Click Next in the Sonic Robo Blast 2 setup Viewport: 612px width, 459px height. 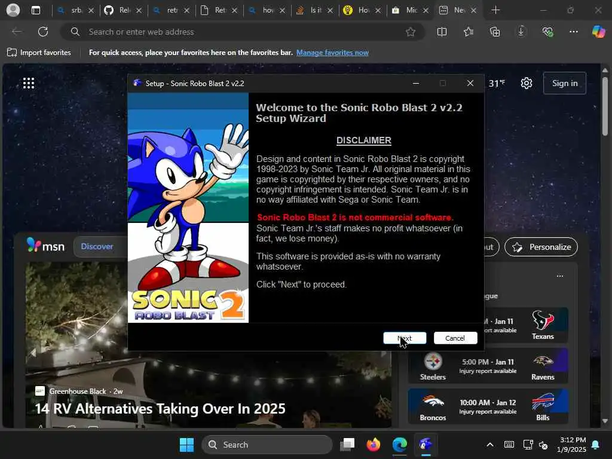coord(405,338)
